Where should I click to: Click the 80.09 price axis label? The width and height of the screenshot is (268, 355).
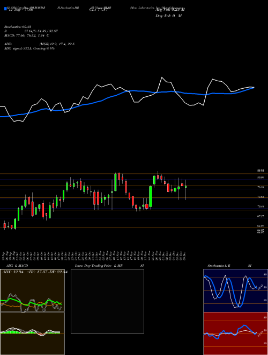260,177
